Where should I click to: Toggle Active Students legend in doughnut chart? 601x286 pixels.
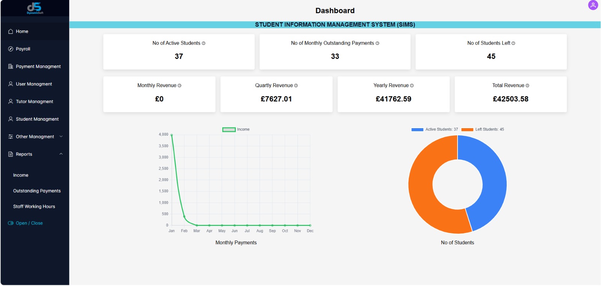coord(417,130)
